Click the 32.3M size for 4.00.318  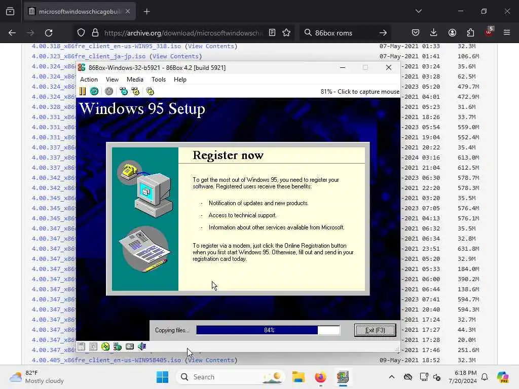coord(466,46)
